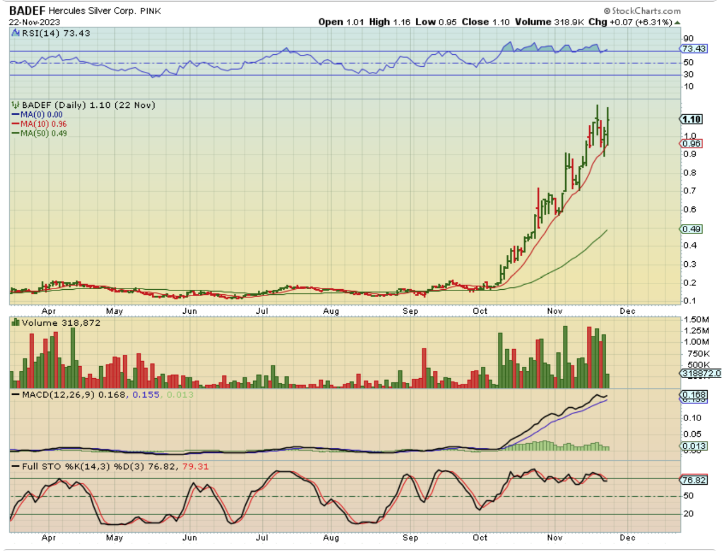Click the 'MA(0) 0.00' legend text

pos(42,115)
